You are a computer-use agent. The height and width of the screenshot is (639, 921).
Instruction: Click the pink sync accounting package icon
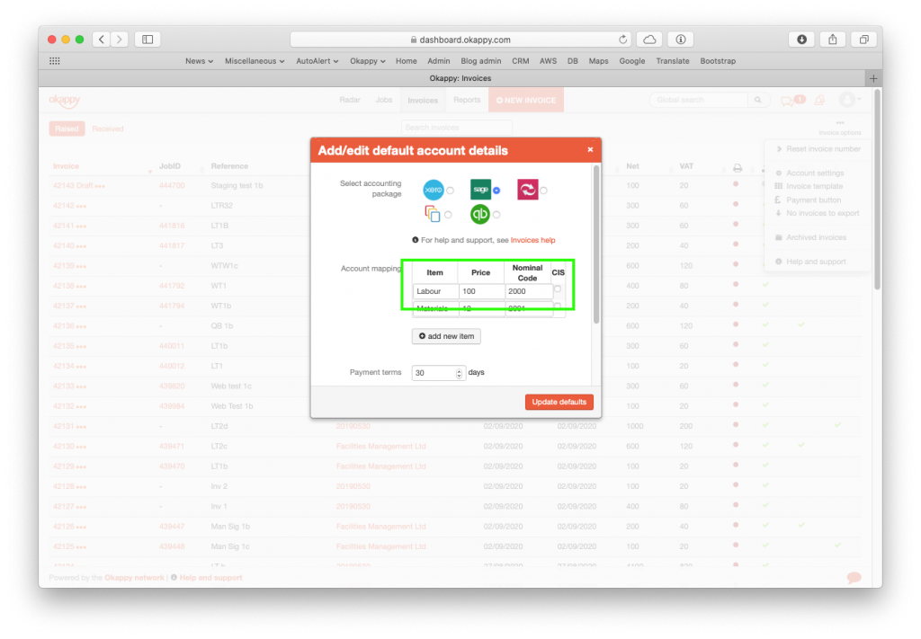click(x=526, y=190)
